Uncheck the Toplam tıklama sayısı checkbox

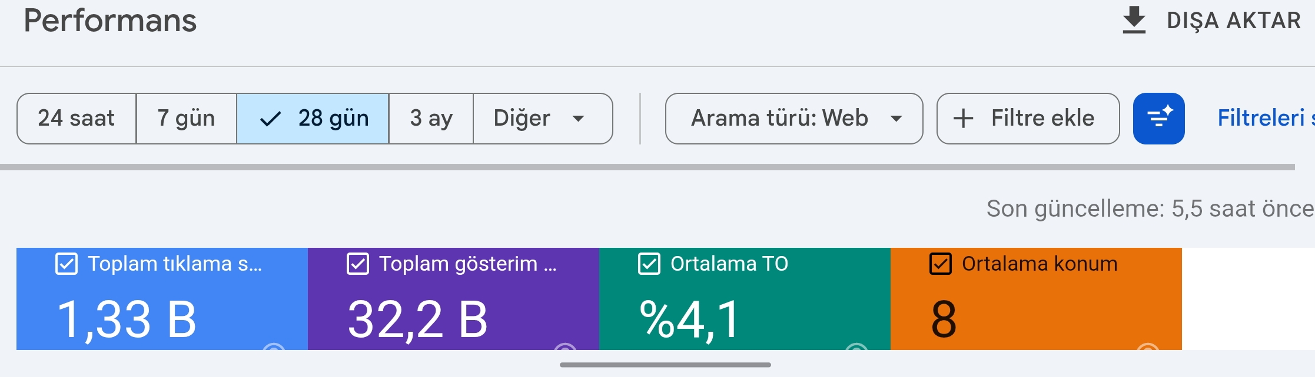tap(66, 264)
